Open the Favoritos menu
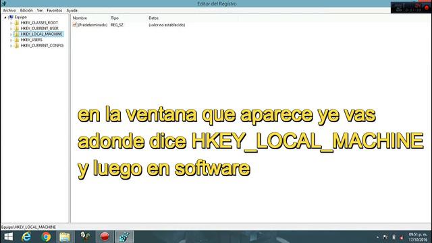 54,10
